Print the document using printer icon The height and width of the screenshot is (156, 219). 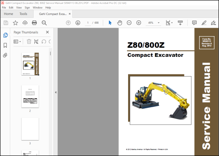pyautogui.click(x=34, y=23)
